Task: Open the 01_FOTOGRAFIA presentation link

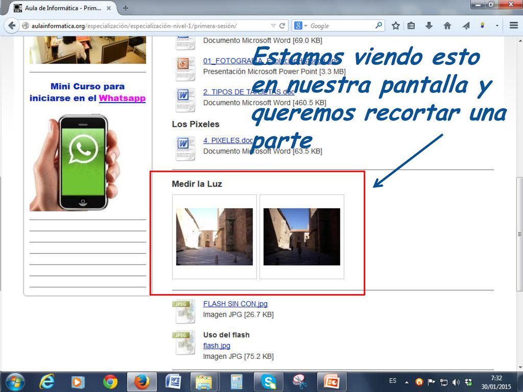Action: (x=271, y=61)
